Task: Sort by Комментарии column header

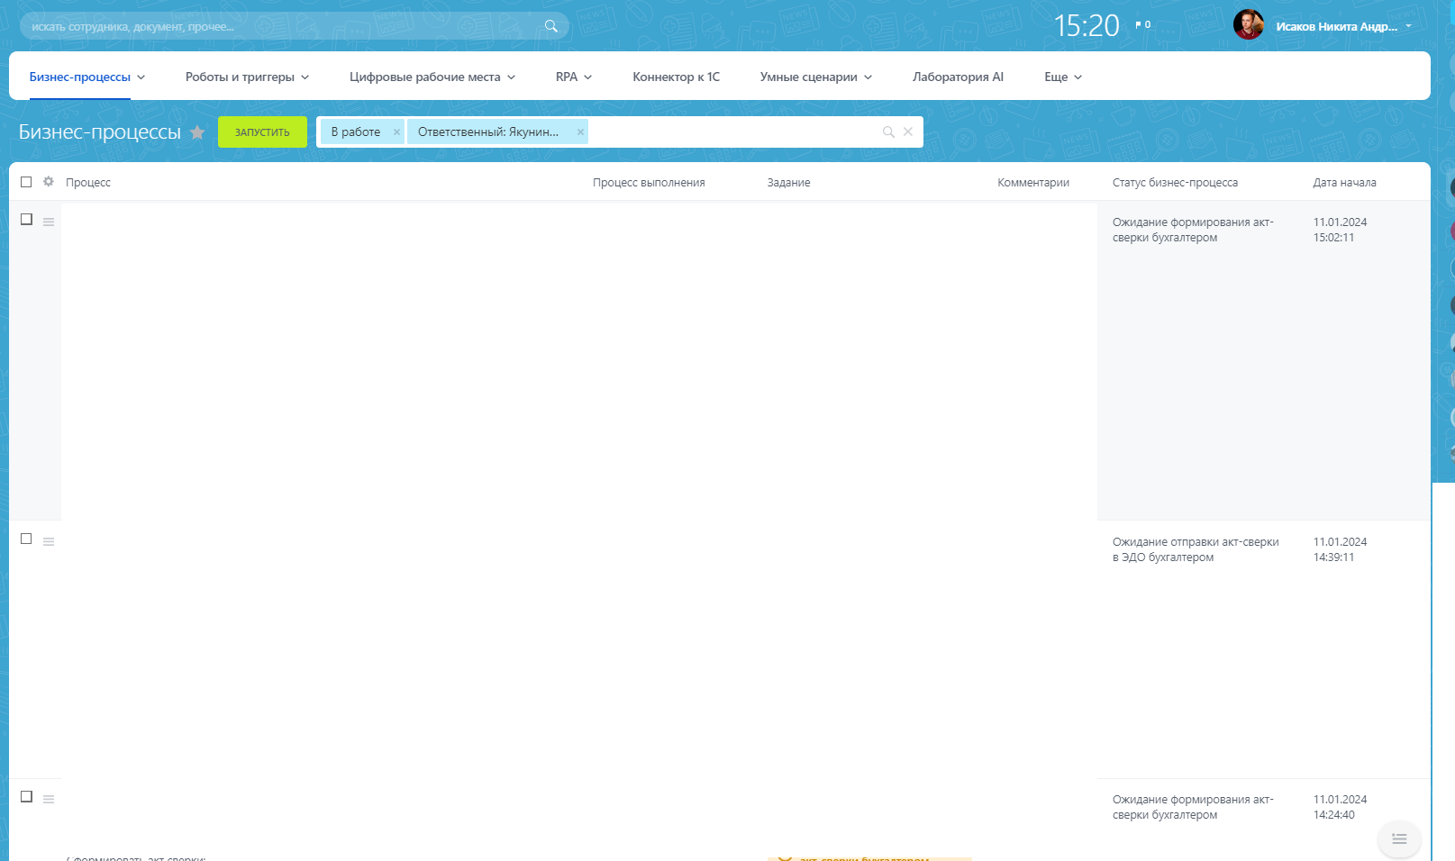Action: pyautogui.click(x=1033, y=182)
